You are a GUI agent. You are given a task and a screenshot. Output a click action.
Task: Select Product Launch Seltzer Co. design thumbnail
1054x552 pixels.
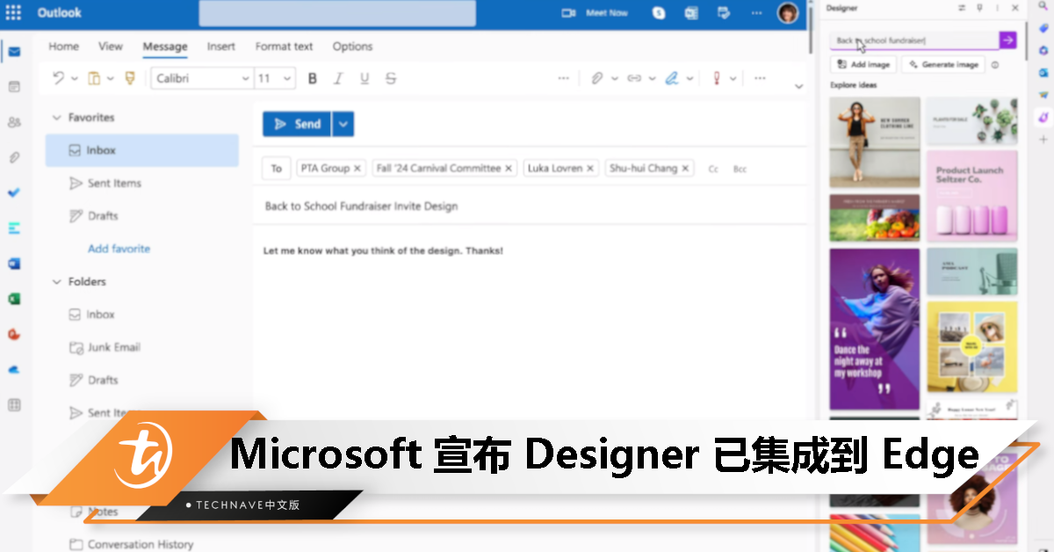971,196
